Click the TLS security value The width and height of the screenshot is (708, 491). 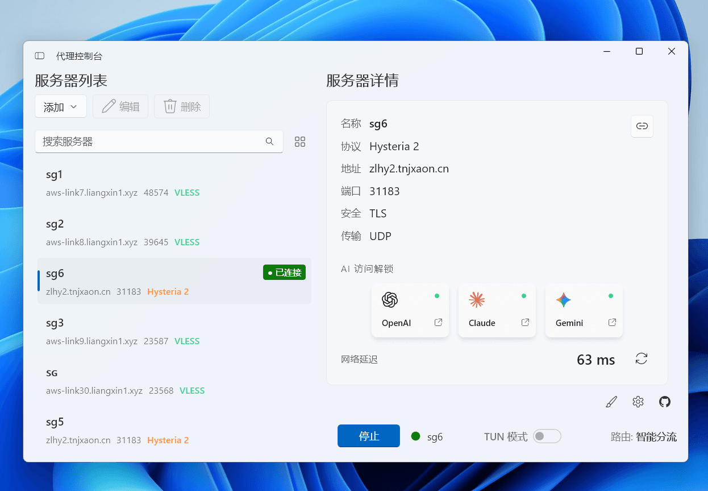378,213
